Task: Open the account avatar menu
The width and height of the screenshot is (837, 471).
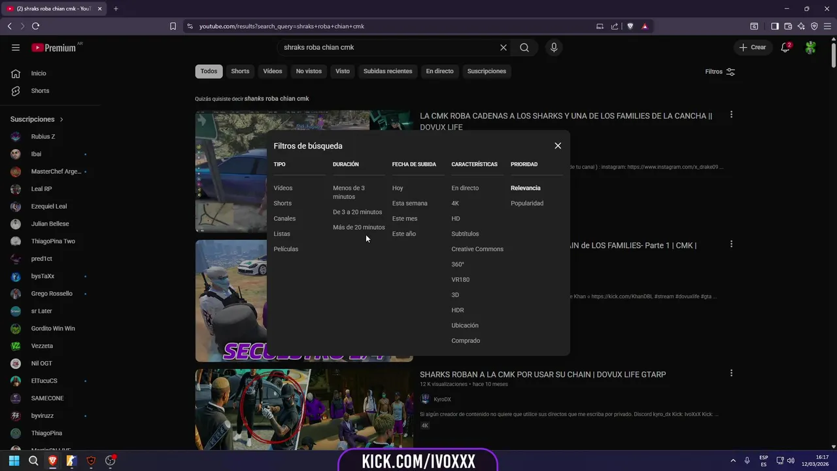Action: point(811,47)
